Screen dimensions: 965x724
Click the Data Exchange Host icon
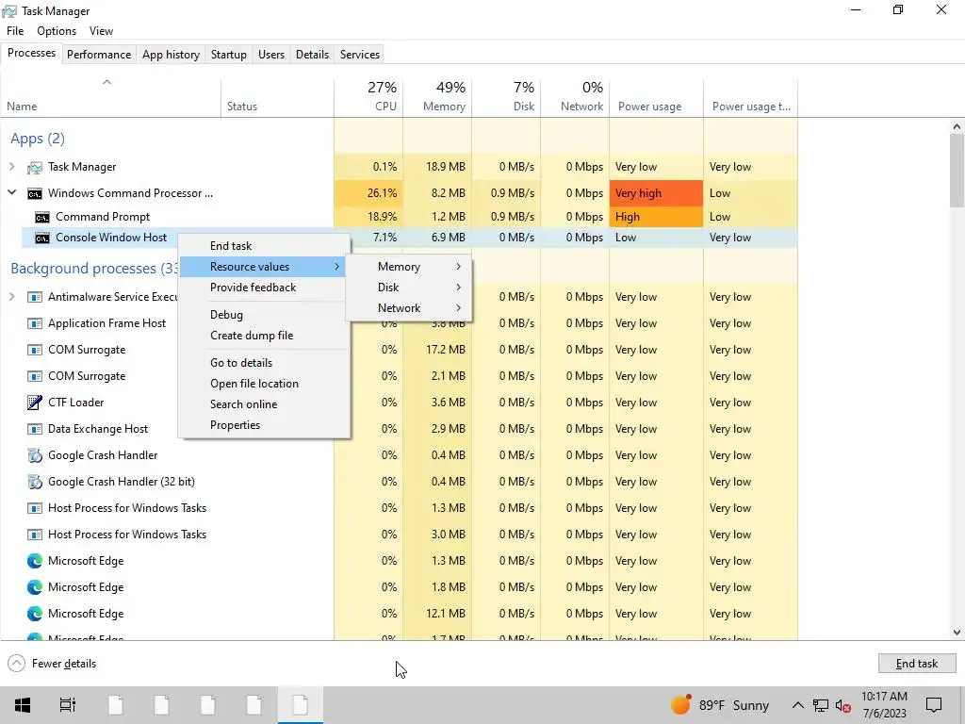point(35,429)
